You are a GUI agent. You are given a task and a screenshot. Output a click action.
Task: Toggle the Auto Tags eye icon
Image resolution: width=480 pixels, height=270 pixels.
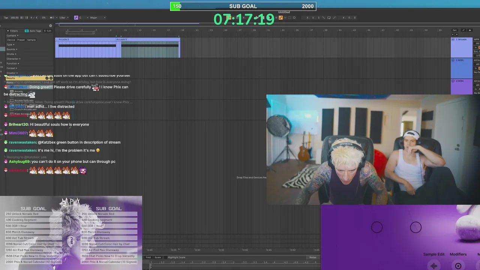point(27,31)
